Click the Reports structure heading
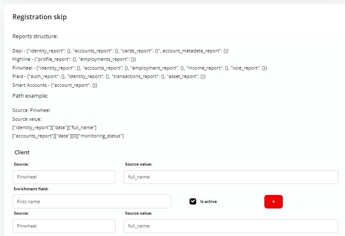Screen dimensions: 345x236 (35, 36)
